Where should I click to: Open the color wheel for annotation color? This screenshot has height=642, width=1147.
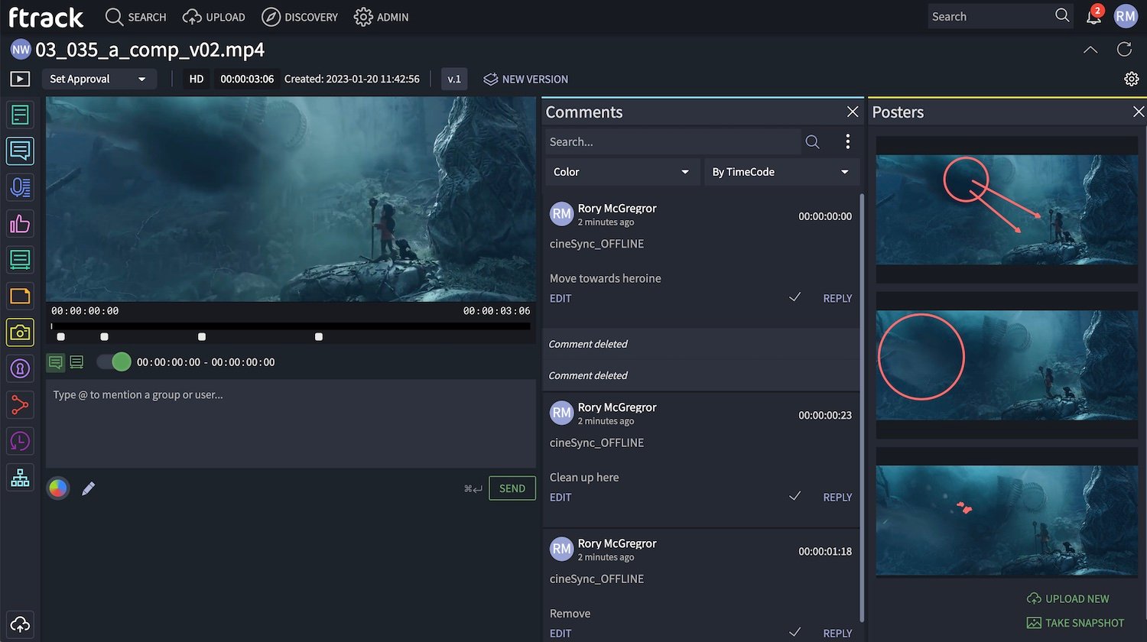point(57,488)
